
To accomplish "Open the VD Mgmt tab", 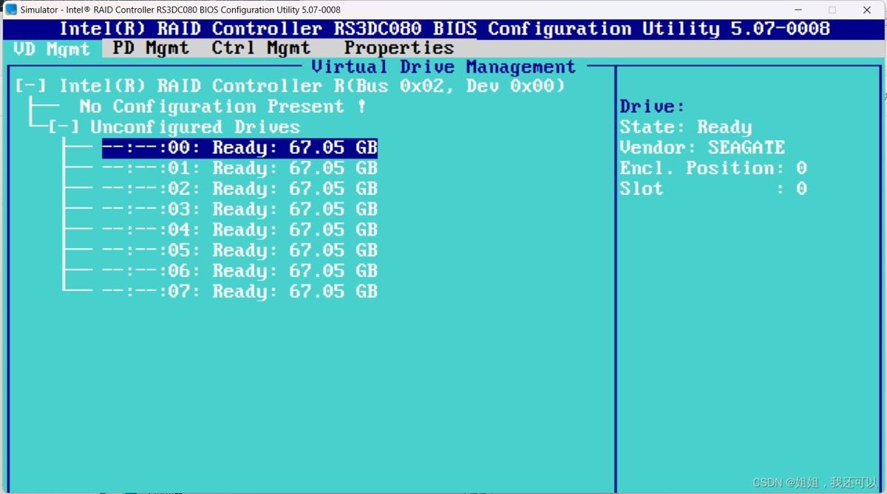I will pos(51,49).
